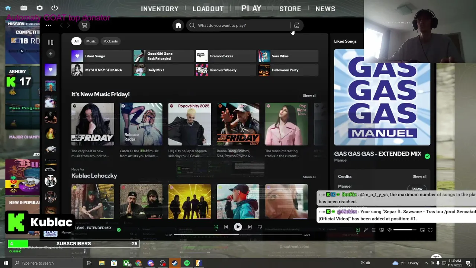Open the three-dots menu in Spotify
Screen dimensions: 476x268
48,25
